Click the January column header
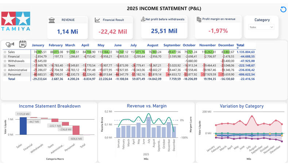This screenshot has height=164, width=288. (38, 45)
